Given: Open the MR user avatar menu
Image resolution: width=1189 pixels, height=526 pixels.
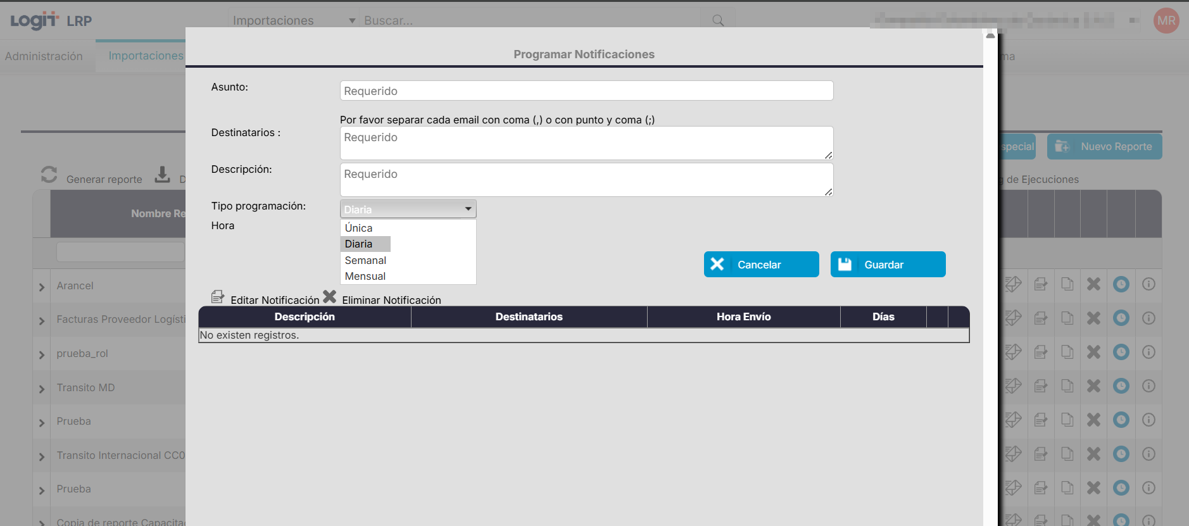Looking at the screenshot, I should 1166,20.
